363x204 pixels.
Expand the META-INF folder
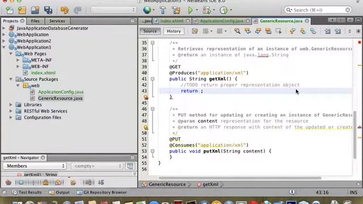point(18,60)
